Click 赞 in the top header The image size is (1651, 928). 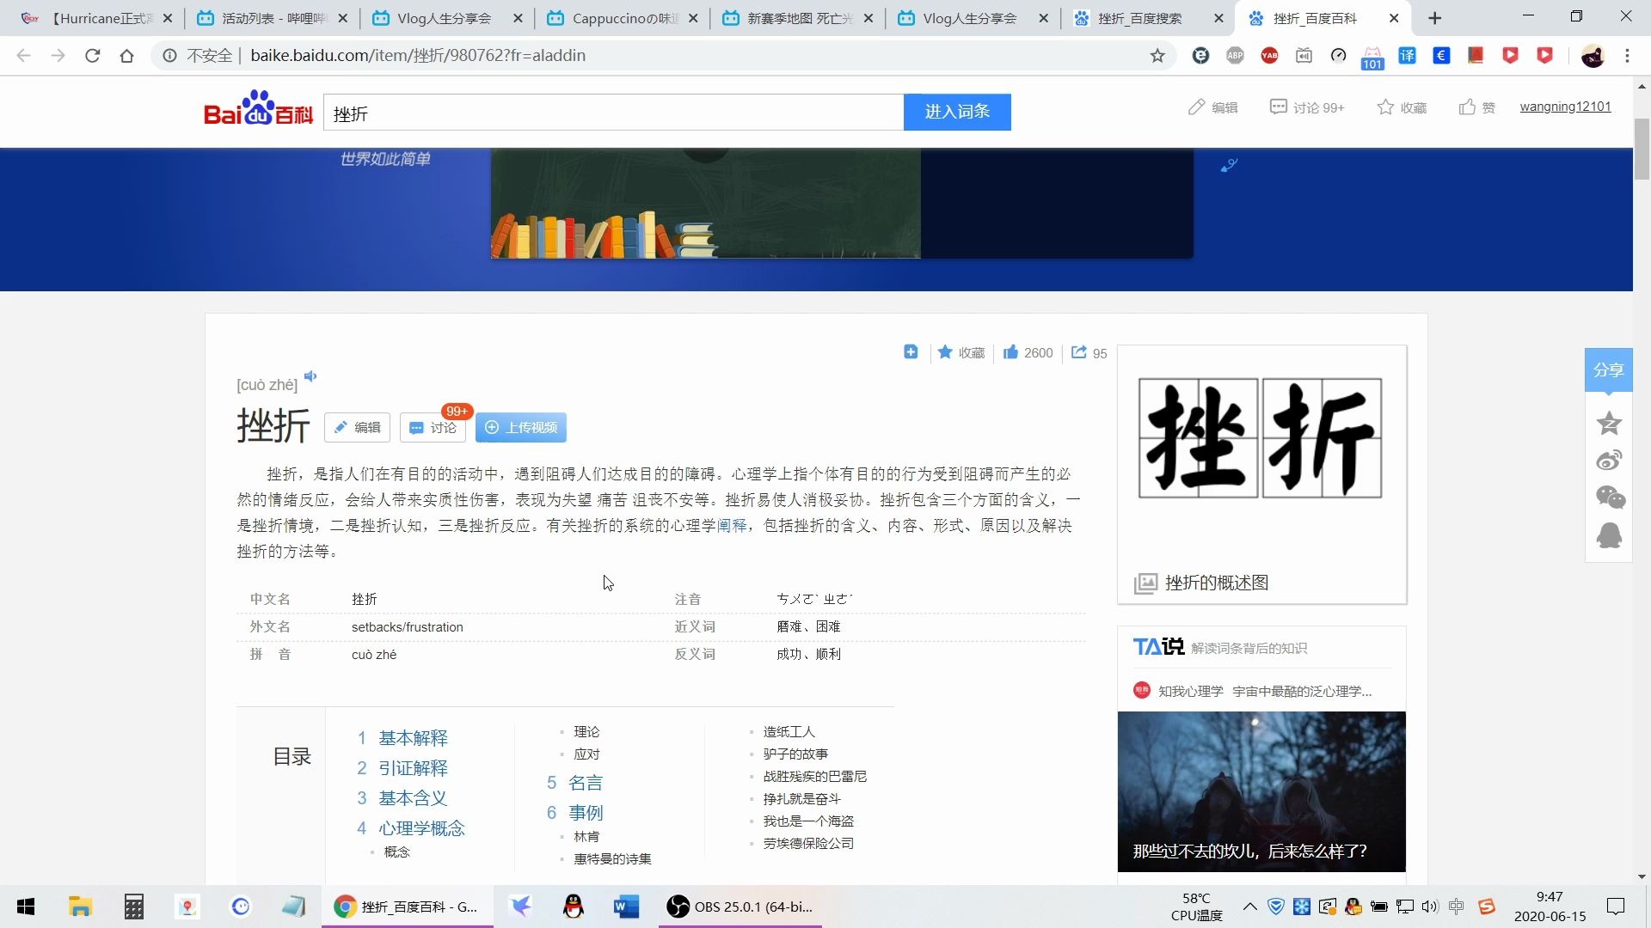coord(1477,107)
